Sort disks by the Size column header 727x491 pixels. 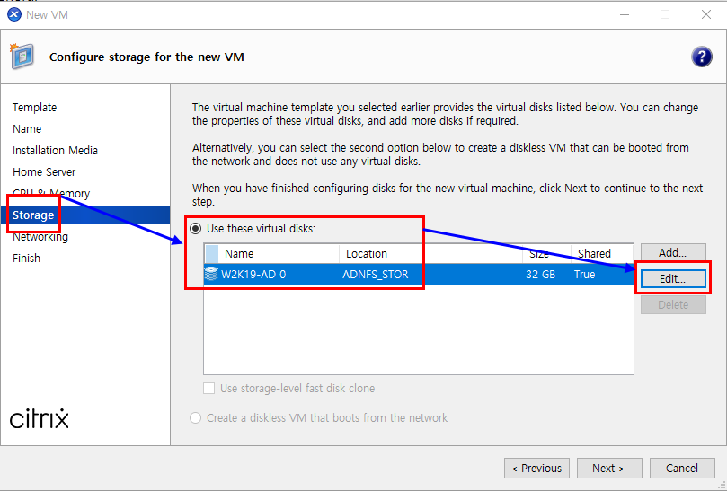pos(546,254)
